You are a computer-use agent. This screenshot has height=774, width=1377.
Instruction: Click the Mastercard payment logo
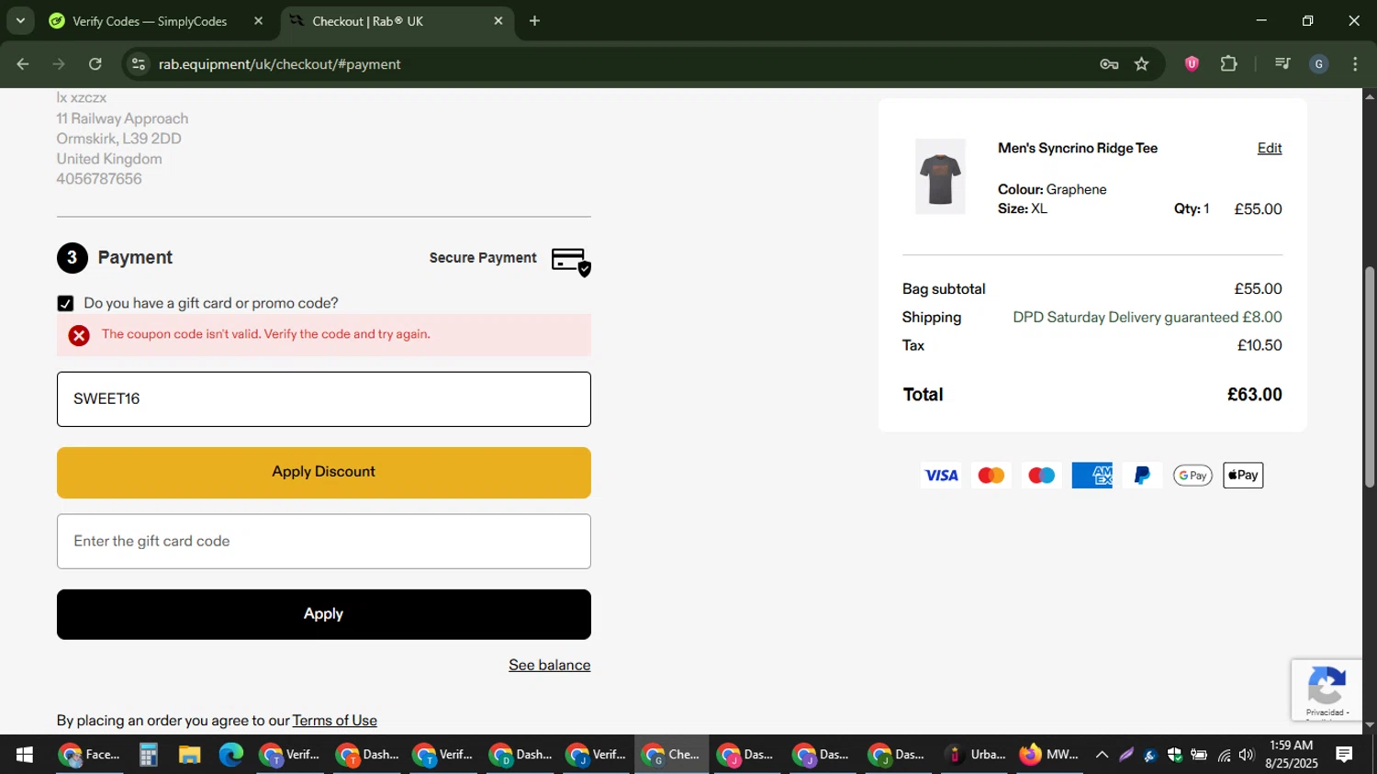coord(991,476)
